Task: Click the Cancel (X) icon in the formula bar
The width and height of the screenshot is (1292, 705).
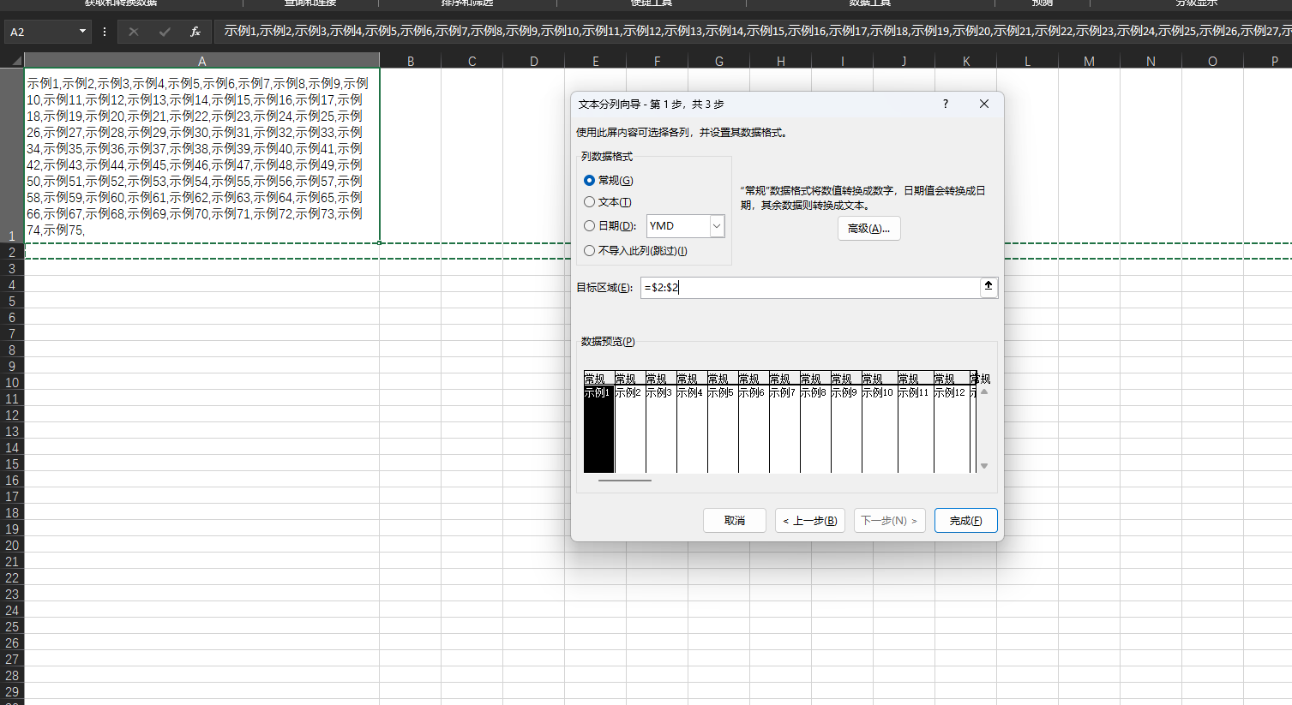Action: pyautogui.click(x=134, y=31)
